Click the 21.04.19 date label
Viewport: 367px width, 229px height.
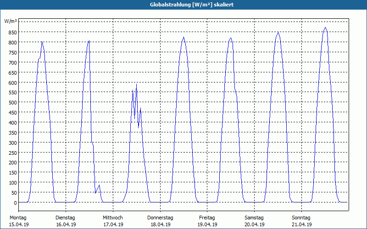pos(302,224)
